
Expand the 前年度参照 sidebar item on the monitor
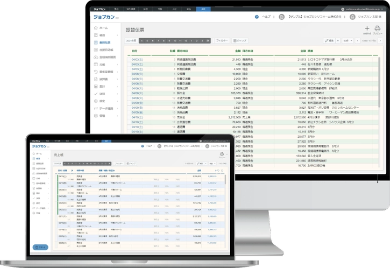pos(117,72)
